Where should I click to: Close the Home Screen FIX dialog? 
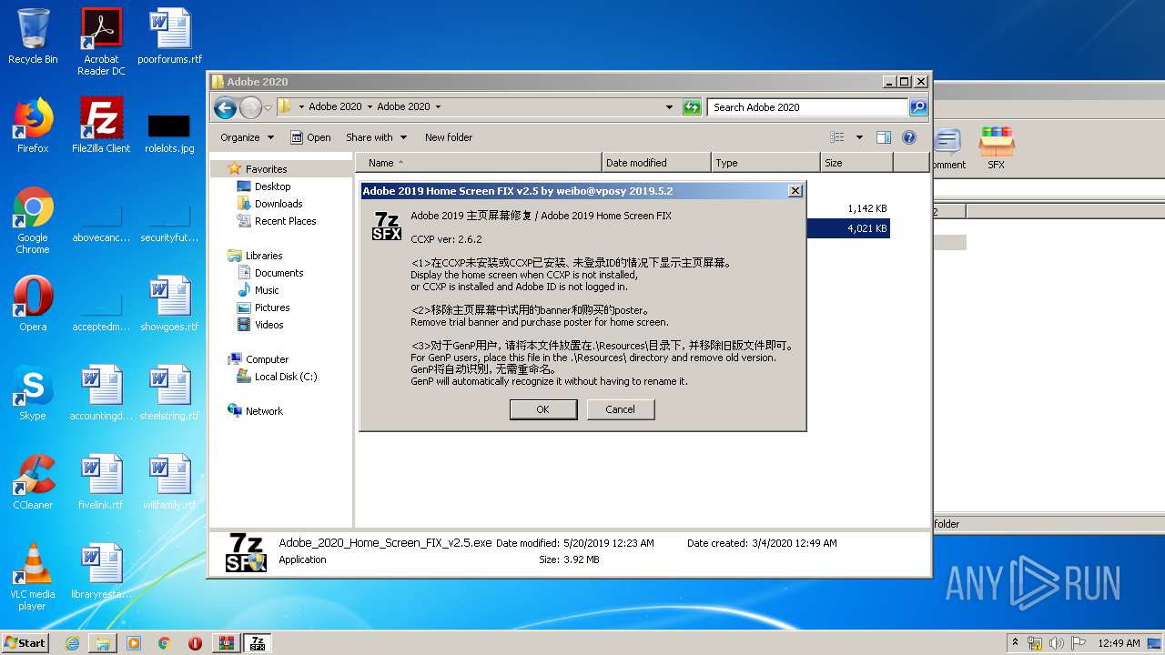[x=795, y=191]
